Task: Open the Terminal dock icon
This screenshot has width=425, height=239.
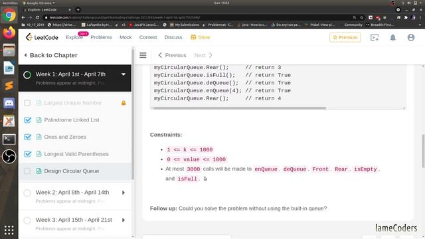Action: pyautogui.click(x=9, y=139)
